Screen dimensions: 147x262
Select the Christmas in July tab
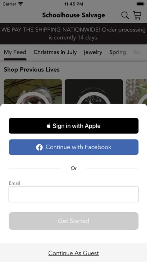pos(55,52)
